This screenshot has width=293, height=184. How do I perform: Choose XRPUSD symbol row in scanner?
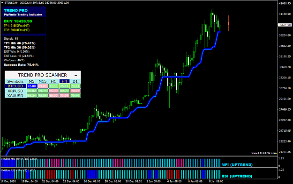click(15, 91)
